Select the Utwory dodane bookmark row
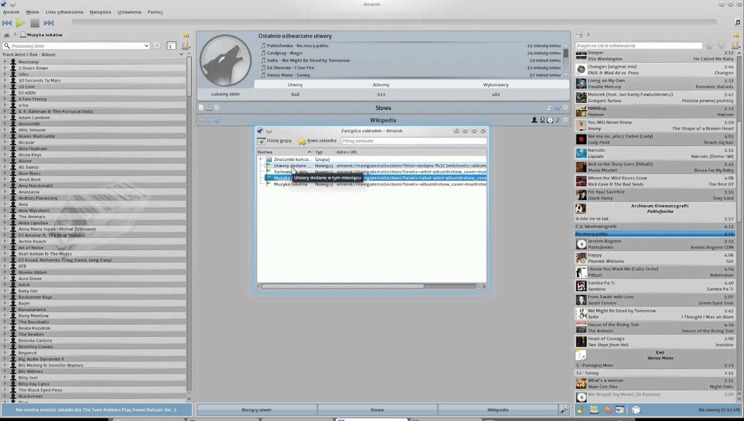Image resolution: width=744 pixels, height=421 pixels. tap(376, 166)
